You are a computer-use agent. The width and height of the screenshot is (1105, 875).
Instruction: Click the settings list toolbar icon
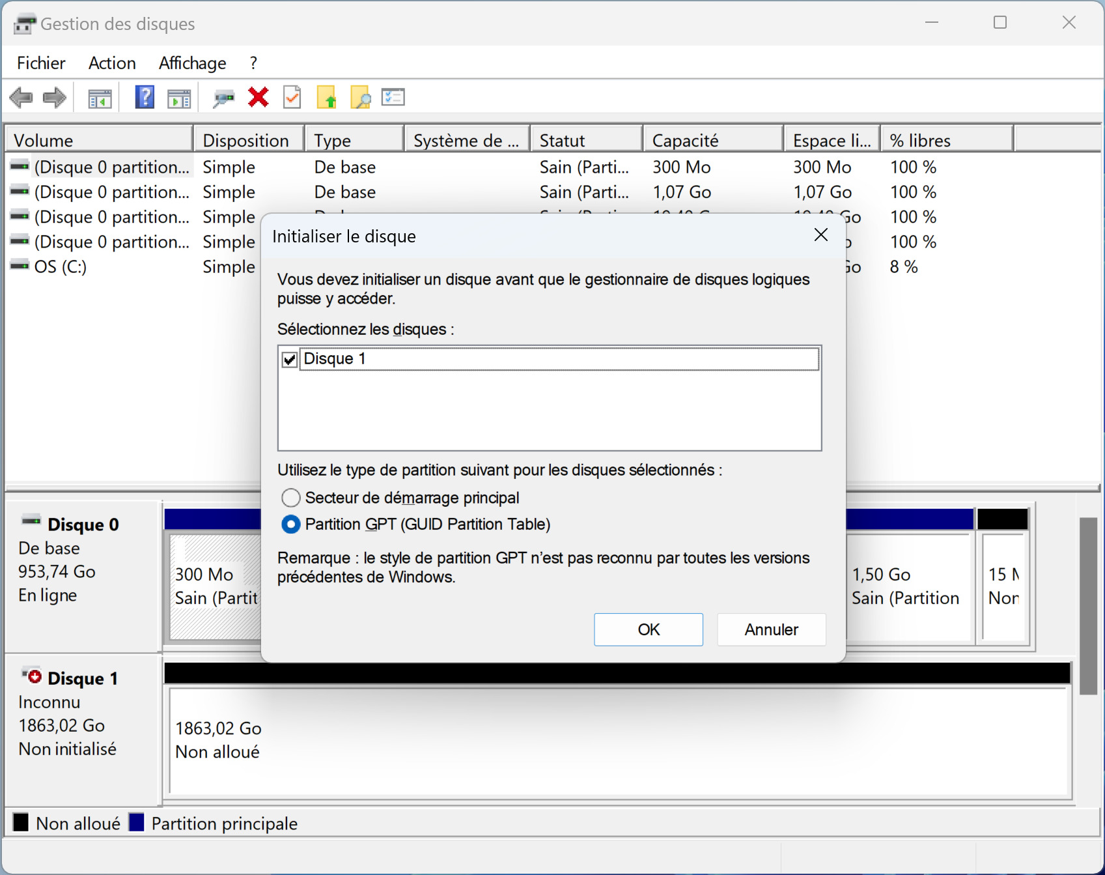pyautogui.click(x=393, y=98)
